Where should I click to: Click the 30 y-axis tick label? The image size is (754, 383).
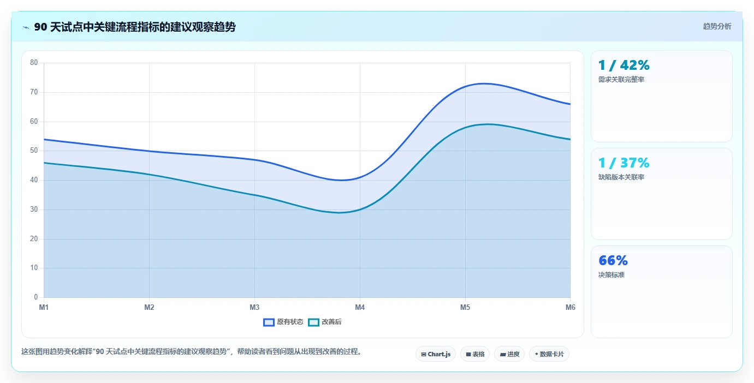[x=34, y=210]
